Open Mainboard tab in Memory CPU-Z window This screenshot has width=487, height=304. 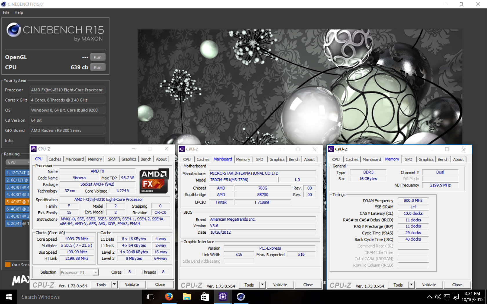point(372,160)
